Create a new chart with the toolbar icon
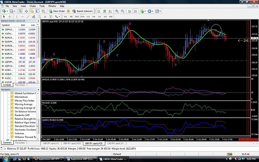Screen dimensions: 259x162 4,11
